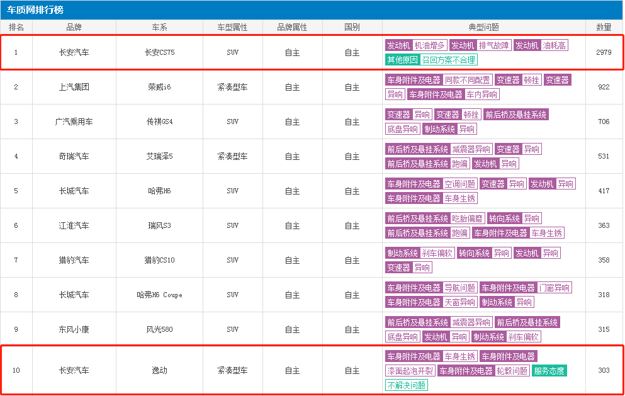This screenshot has height=396, width=625.
Task: Click the green 其他原因 tag
Action: coord(402,60)
